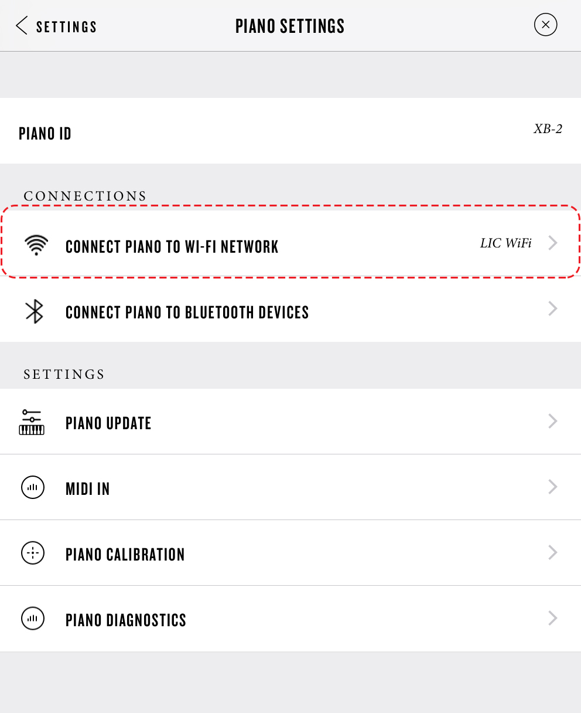Expand the Wi-Fi network row chevron
The height and width of the screenshot is (713, 581).
pos(552,243)
